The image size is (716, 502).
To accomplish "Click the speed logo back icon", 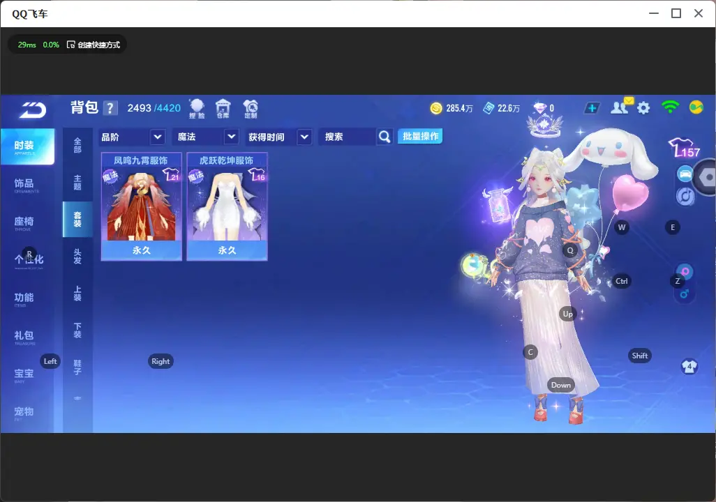I will [32, 109].
